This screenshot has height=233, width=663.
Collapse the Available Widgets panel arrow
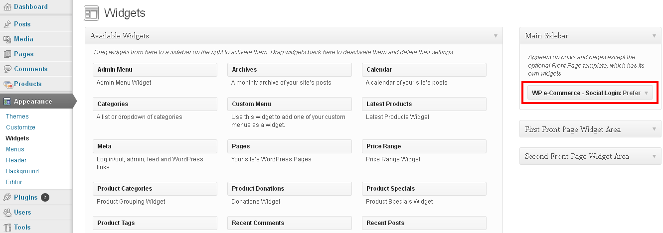pyautogui.click(x=496, y=36)
